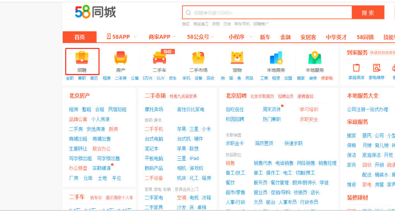Click 车位 link
This screenshot has width=395, height=211.
[x=116, y=178]
